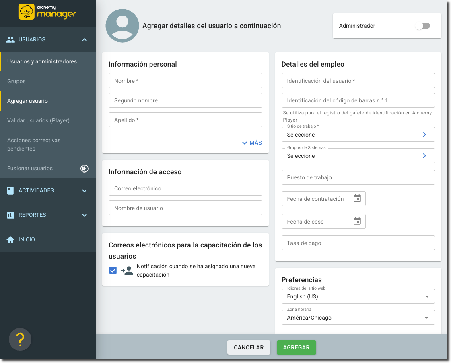
Task: Click the training emails section heading
Action: (185, 251)
